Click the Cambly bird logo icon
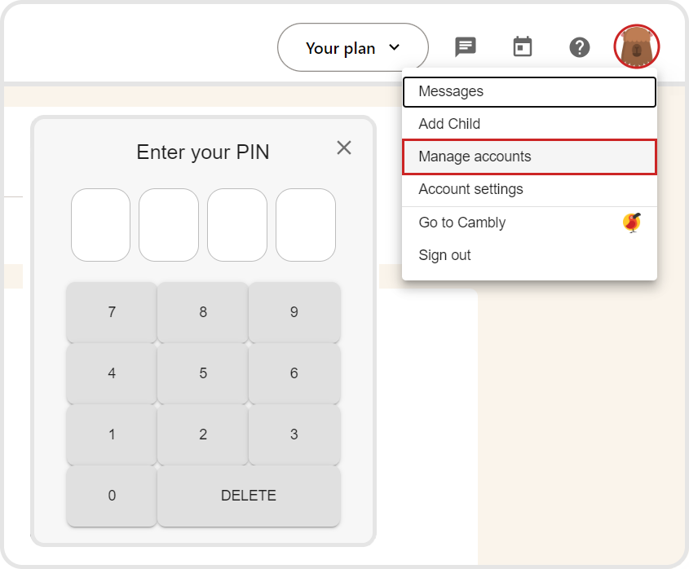The width and height of the screenshot is (689, 569). [x=632, y=223]
